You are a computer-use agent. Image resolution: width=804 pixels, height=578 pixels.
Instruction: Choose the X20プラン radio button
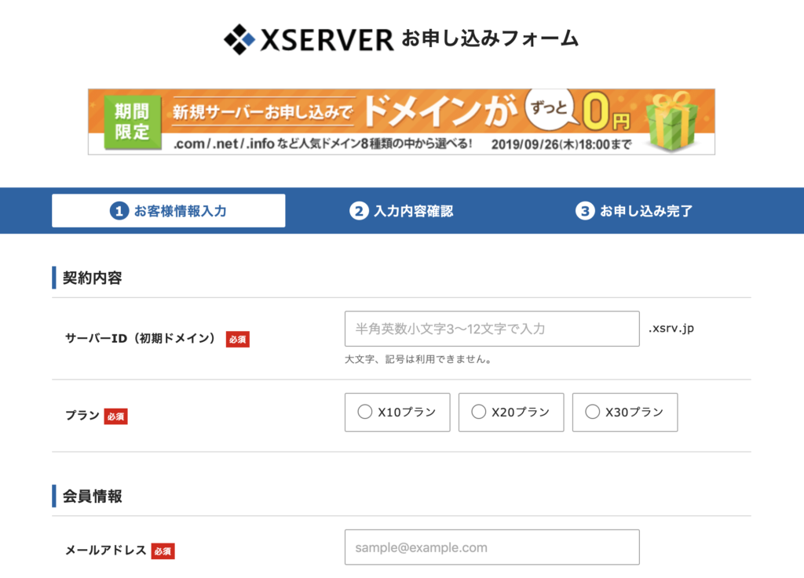click(x=478, y=412)
